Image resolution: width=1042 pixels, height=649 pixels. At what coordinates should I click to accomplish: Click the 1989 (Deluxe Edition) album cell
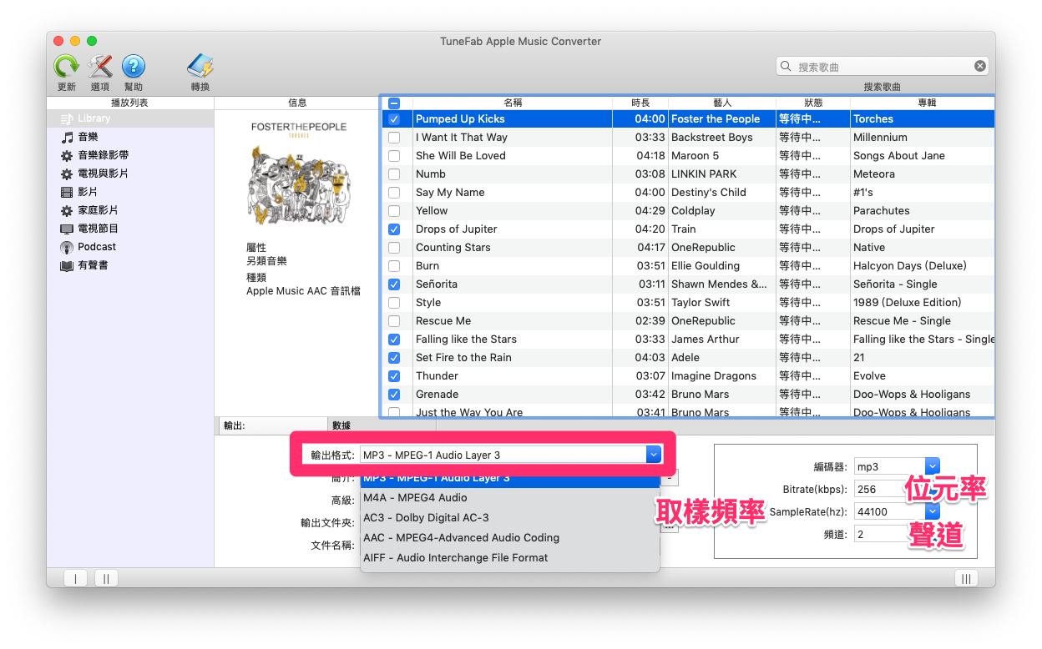(923, 303)
